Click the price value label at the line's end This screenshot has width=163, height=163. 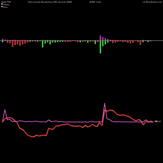157,122
